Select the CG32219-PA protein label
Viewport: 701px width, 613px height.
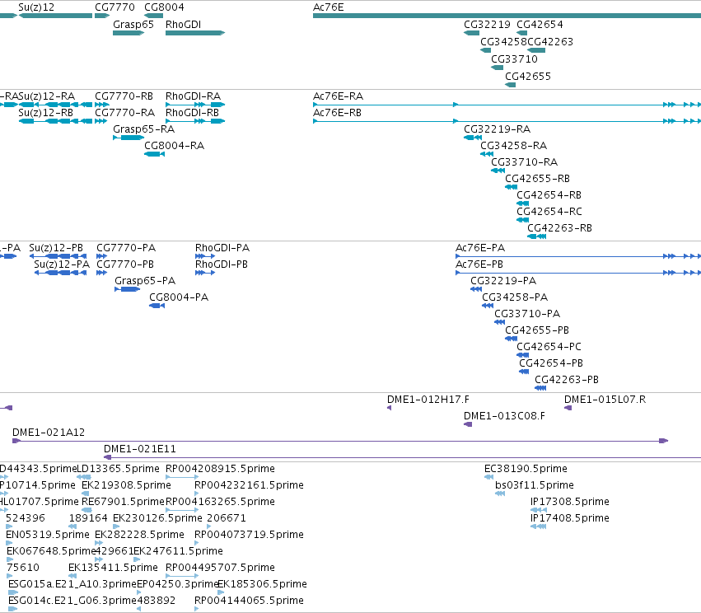tap(503, 281)
